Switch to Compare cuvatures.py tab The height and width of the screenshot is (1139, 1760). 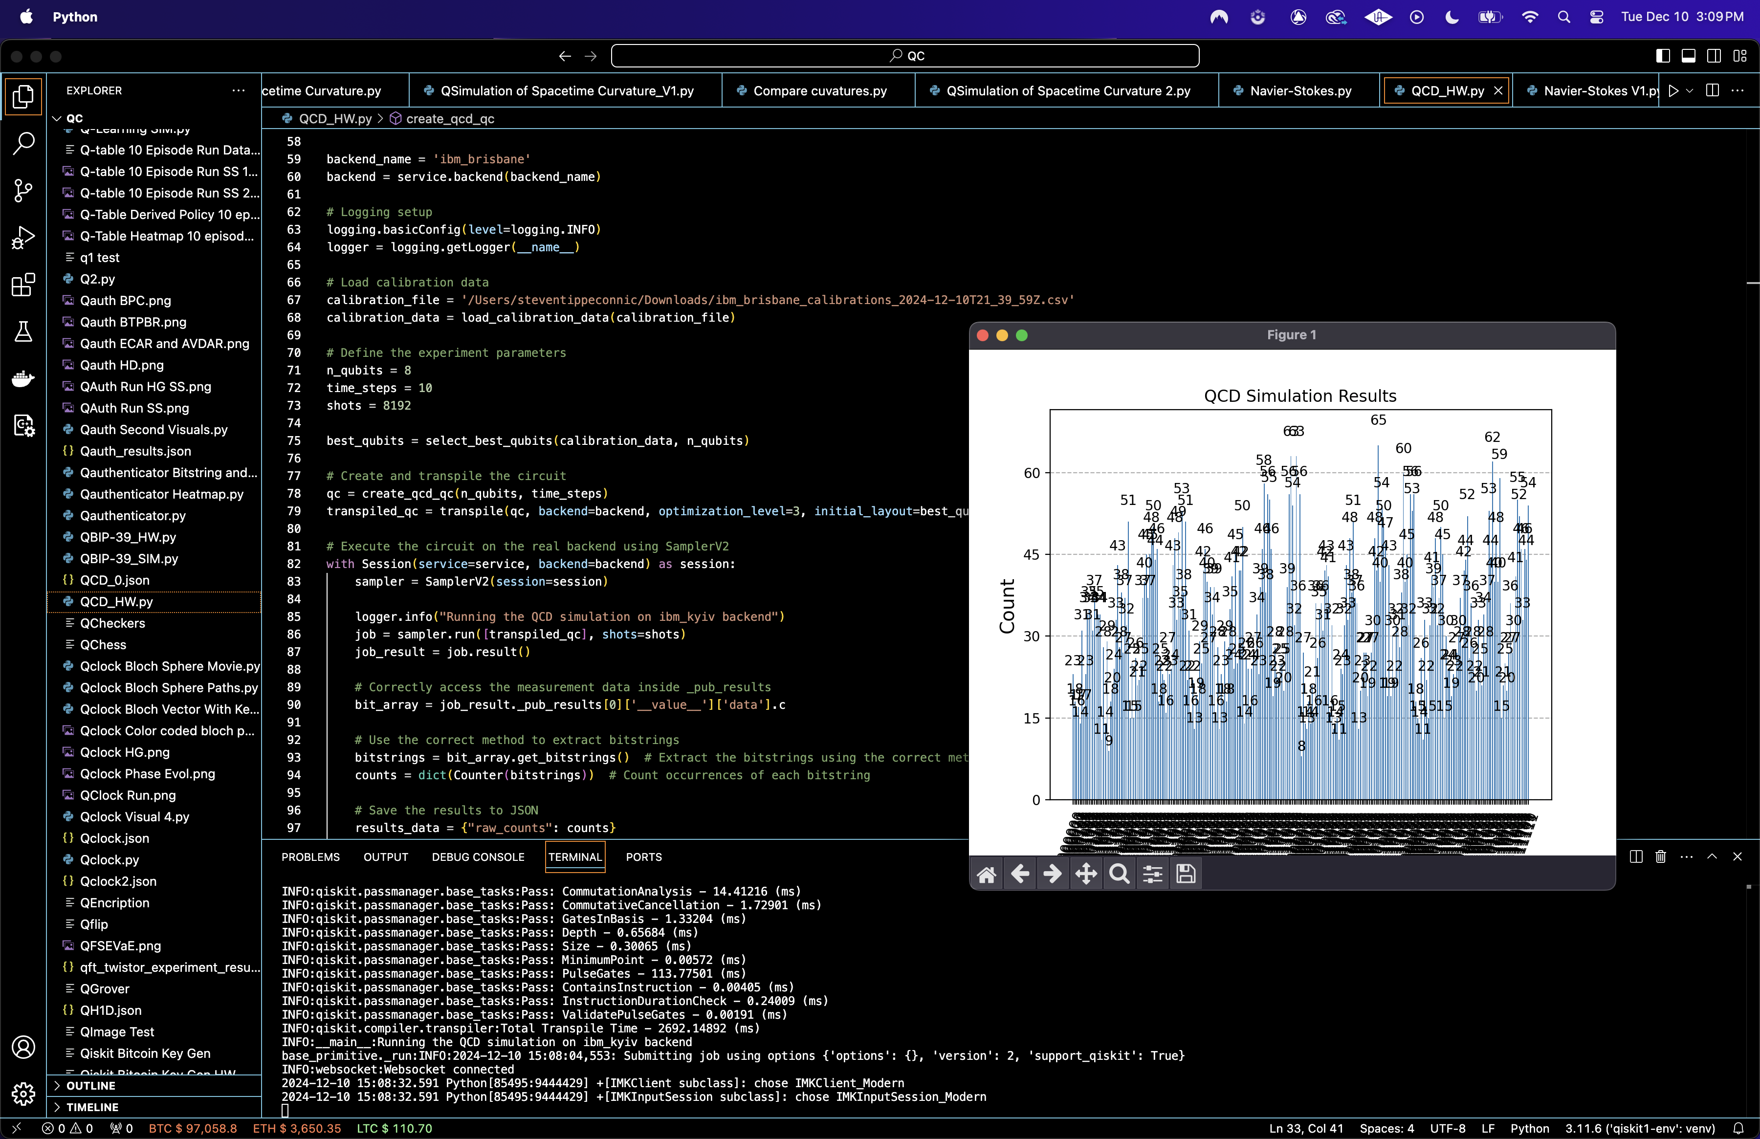[x=818, y=90]
